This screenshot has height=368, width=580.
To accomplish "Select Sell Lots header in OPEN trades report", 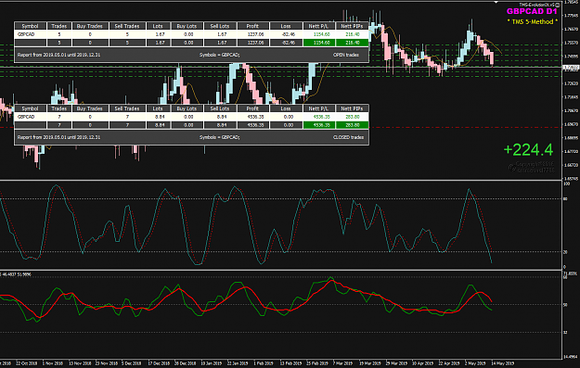I will click(x=220, y=26).
